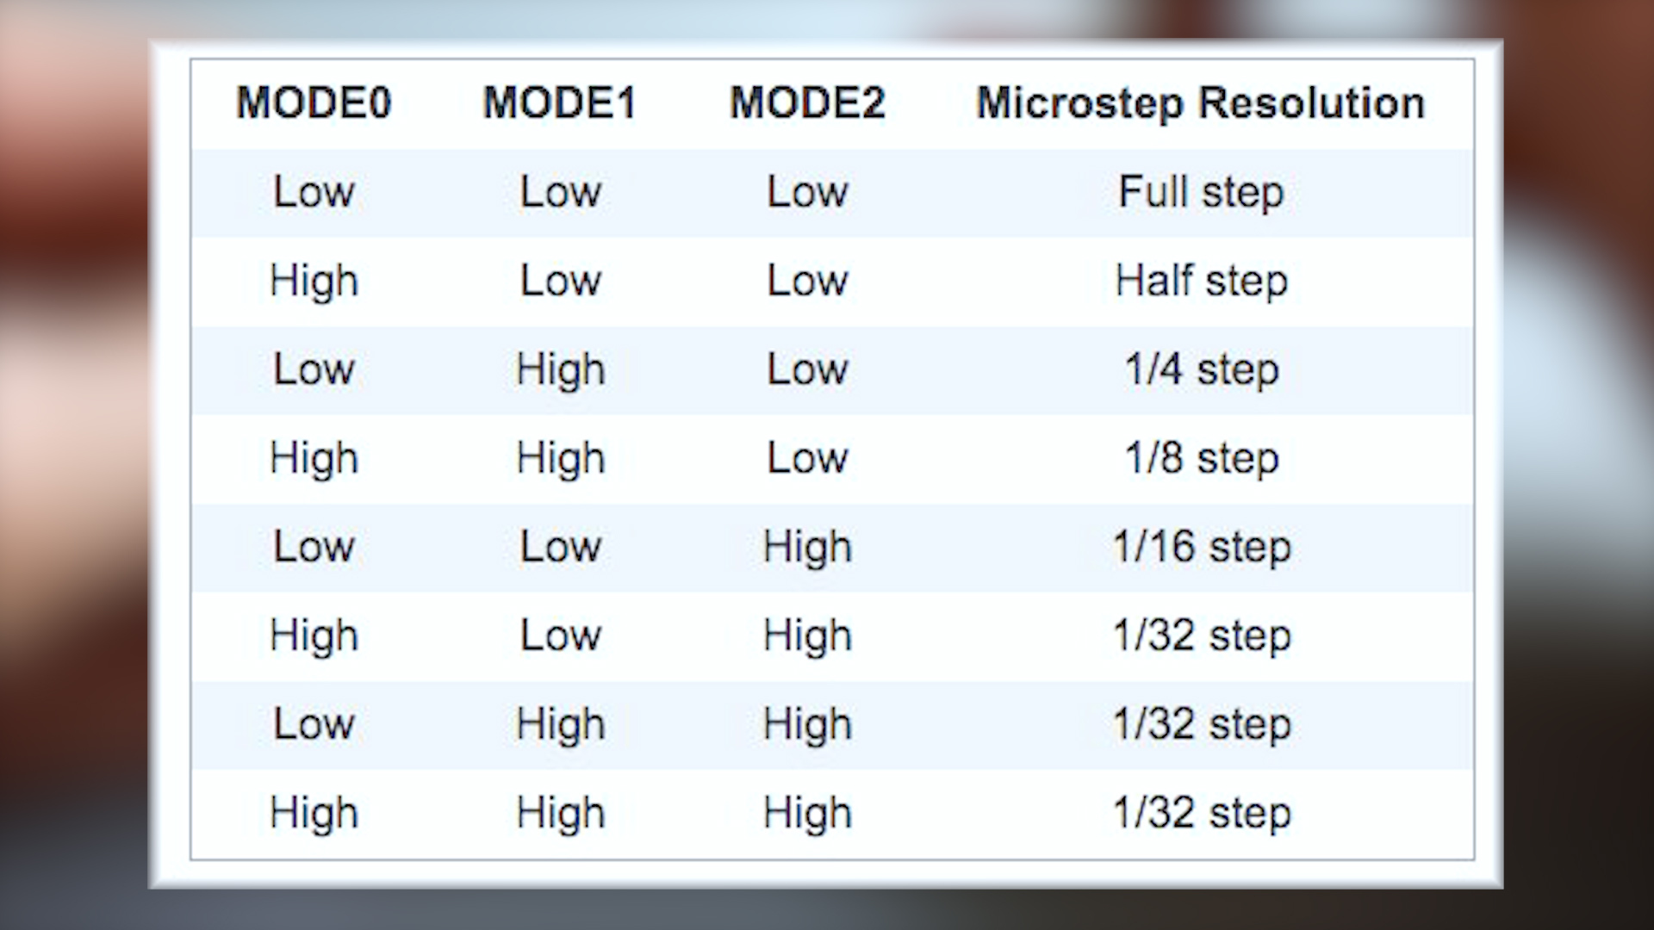Click the MODE2 column header
Viewport: 1654px width, 930px height.
pos(807,103)
